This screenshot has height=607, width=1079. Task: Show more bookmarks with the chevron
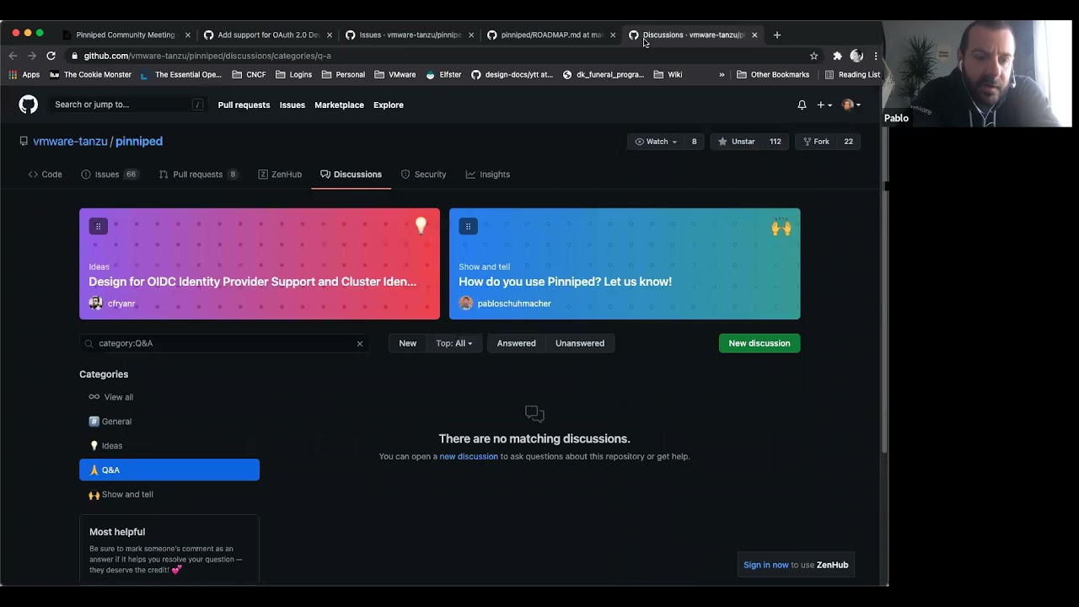pyautogui.click(x=722, y=74)
